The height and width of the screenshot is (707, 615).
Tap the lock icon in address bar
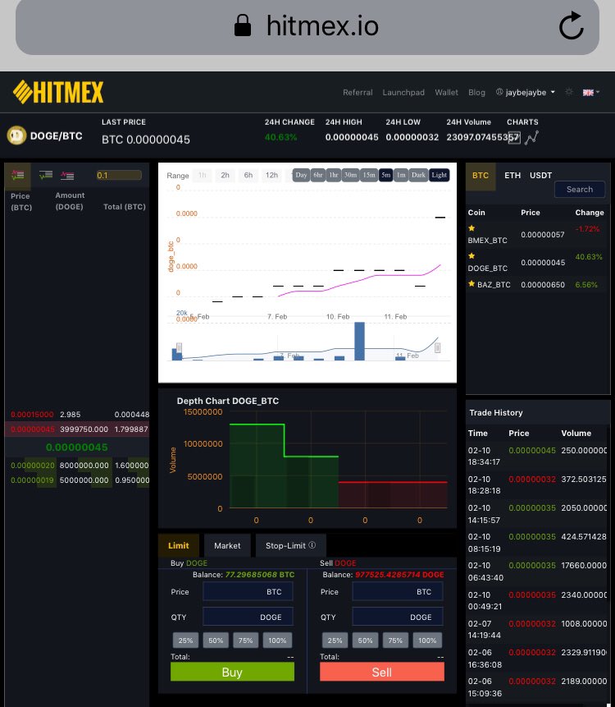243,25
